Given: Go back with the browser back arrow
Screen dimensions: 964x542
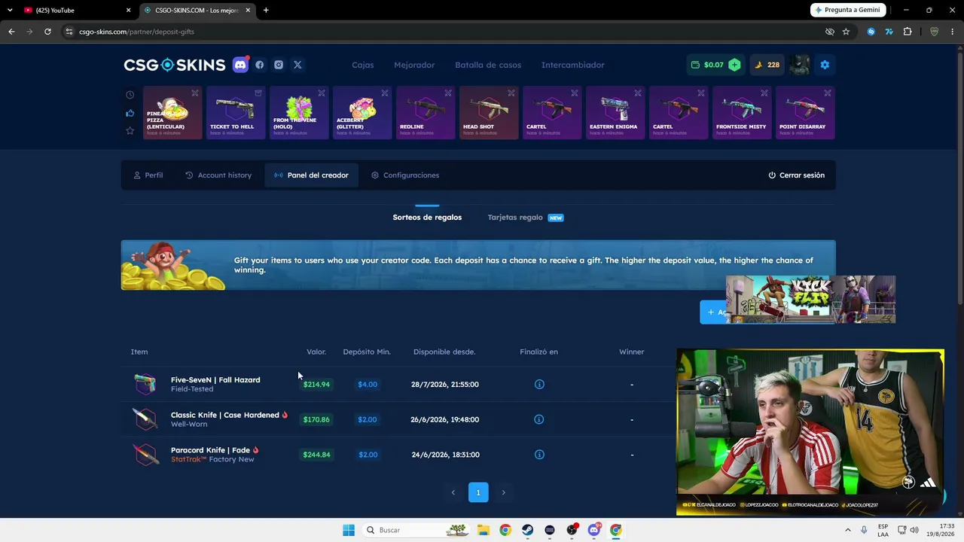Looking at the screenshot, I should (x=11, y=32).
